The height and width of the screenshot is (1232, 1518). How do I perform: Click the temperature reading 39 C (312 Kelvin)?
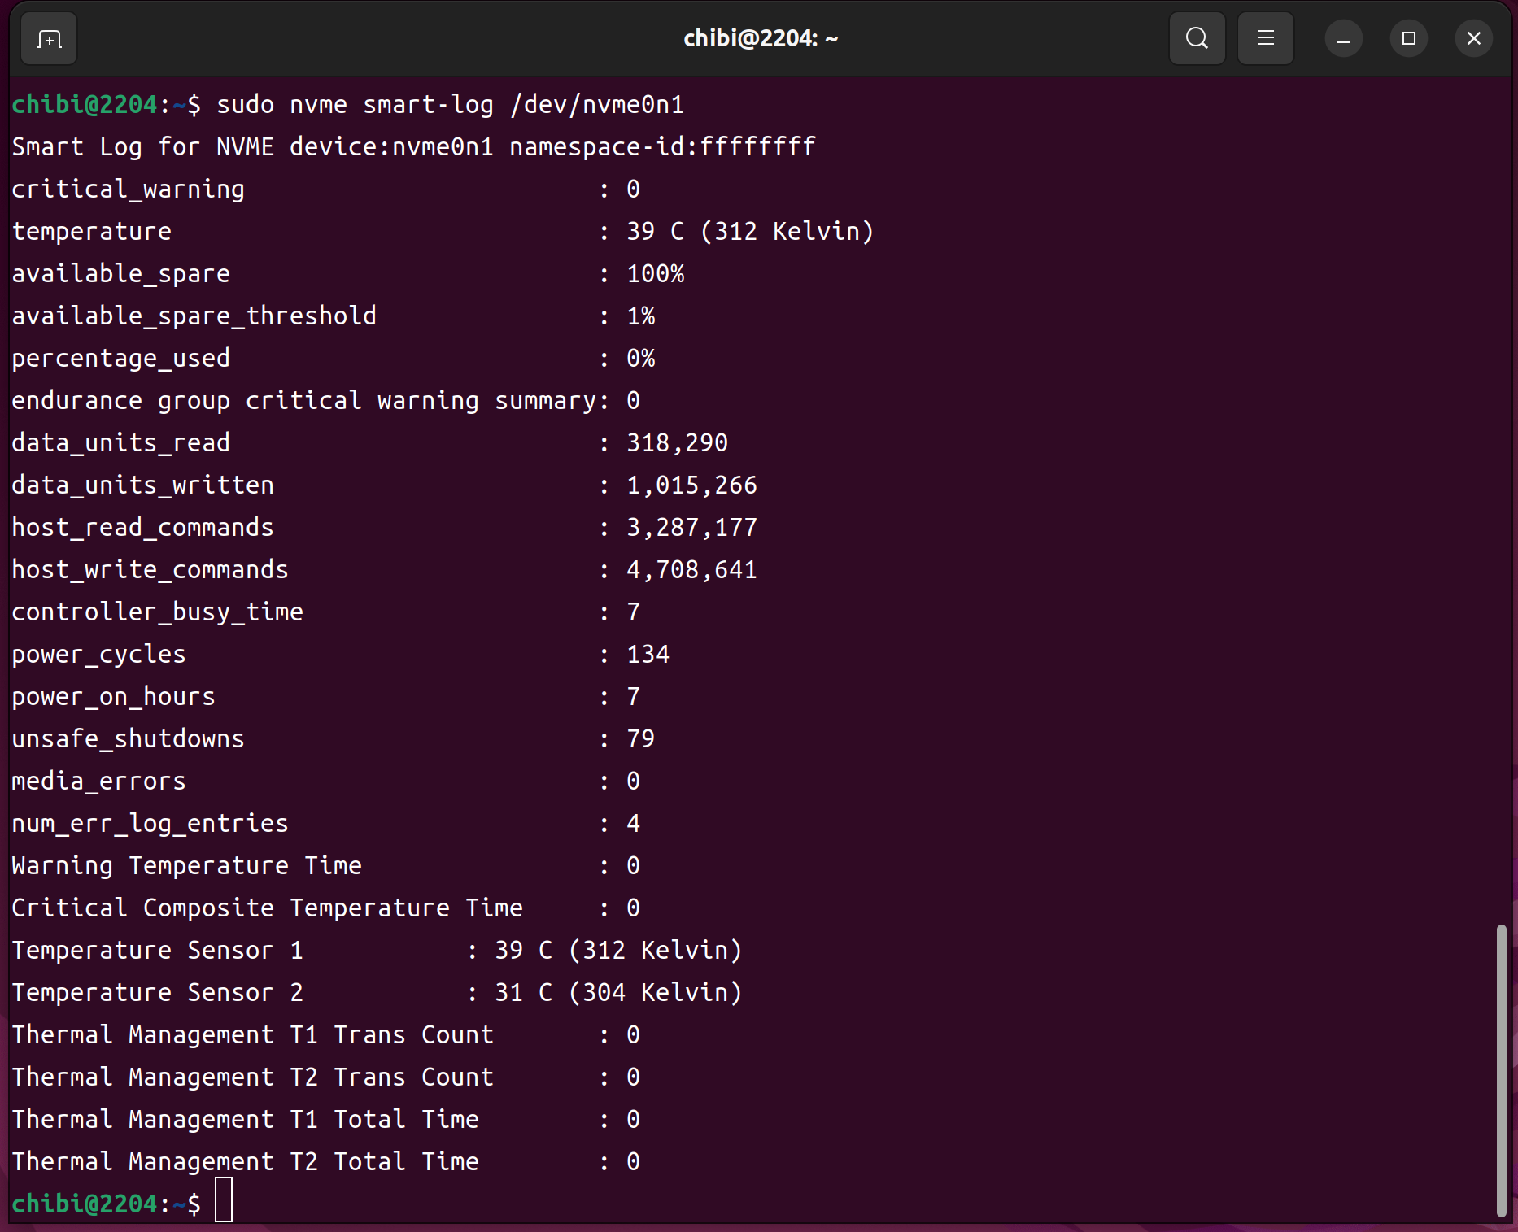(x=749, y=232)
